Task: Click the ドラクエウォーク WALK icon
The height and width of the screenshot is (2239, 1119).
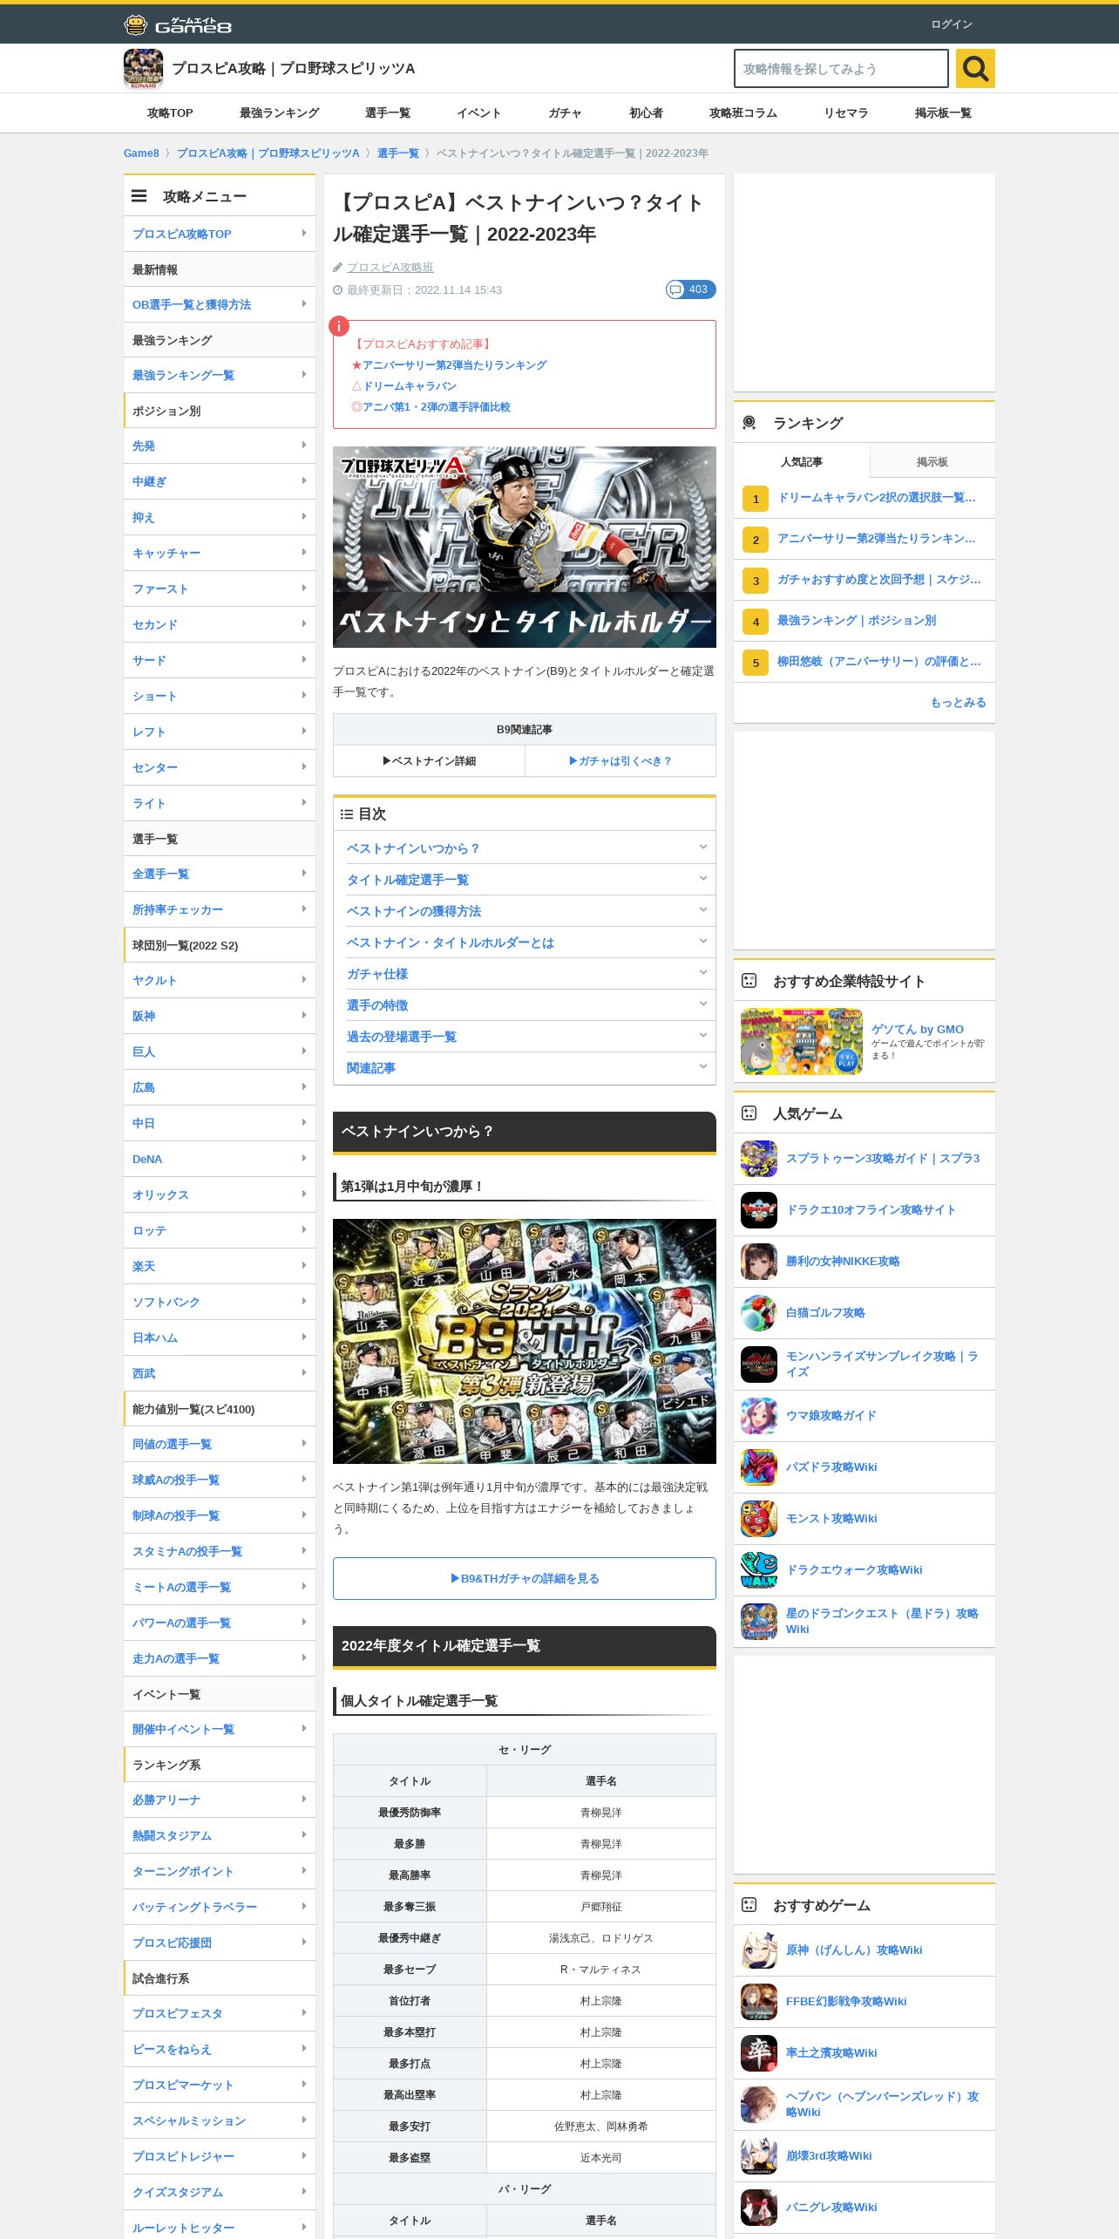Action: pos(758,1570)
